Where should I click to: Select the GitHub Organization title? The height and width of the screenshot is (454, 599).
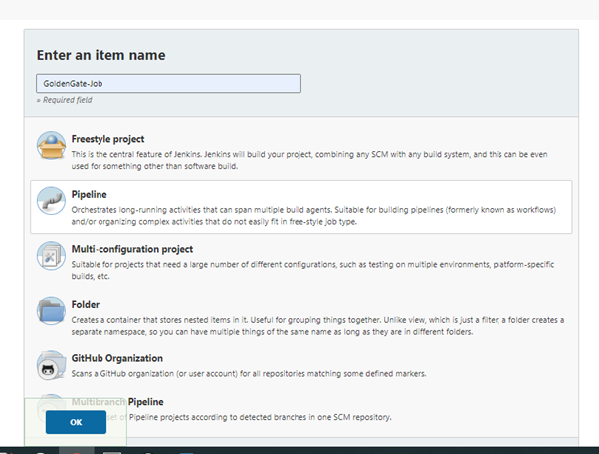[x=116, y=358]
